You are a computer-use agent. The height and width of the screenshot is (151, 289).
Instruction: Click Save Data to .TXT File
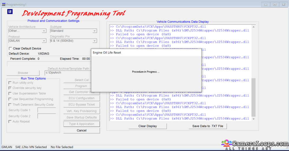pyautogui.click(x=208, y=126)
